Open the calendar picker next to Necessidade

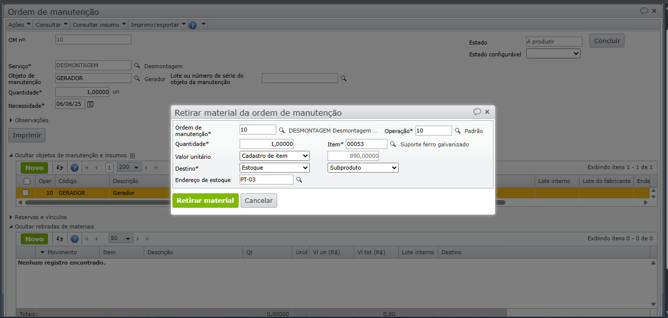click(90, 104)
